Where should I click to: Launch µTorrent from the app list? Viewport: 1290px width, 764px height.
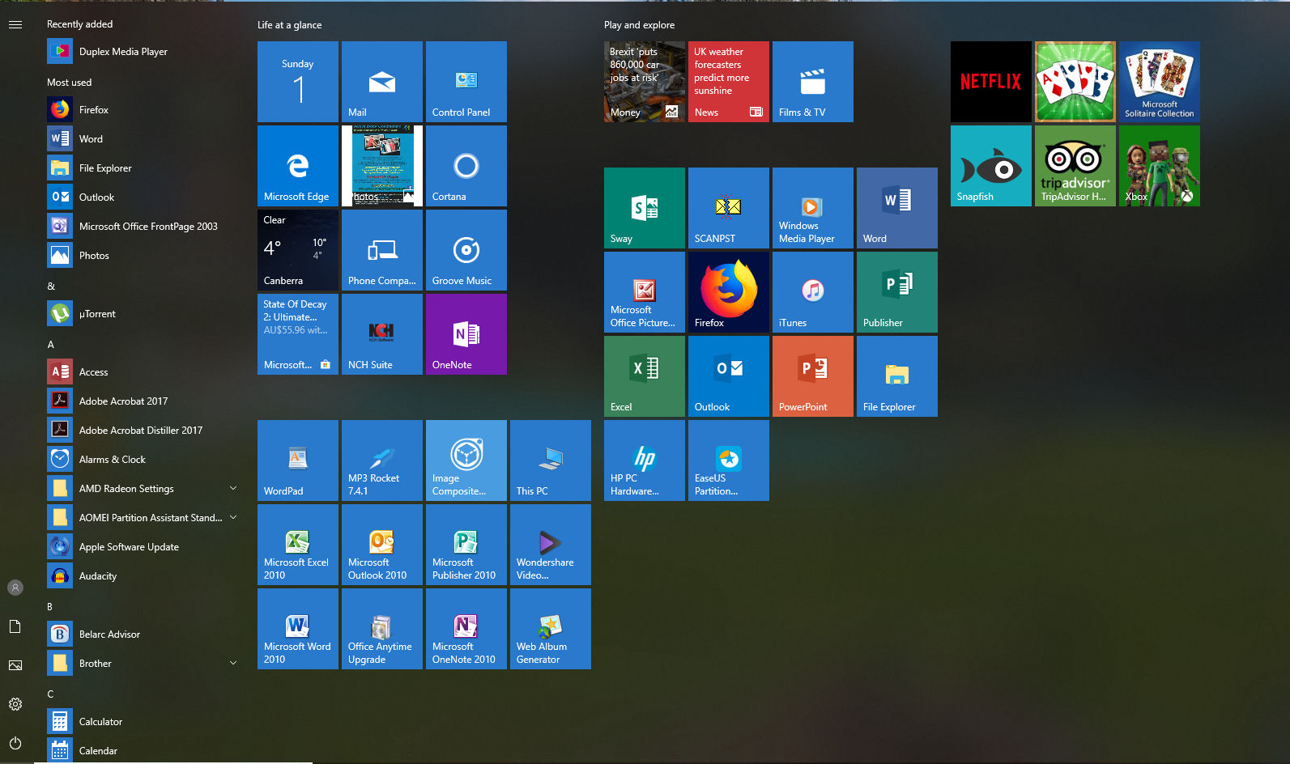[x=143, y=314]
